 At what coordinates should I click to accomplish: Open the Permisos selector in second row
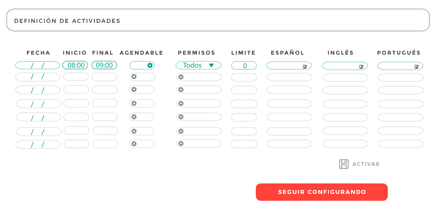tap(199, 77)
